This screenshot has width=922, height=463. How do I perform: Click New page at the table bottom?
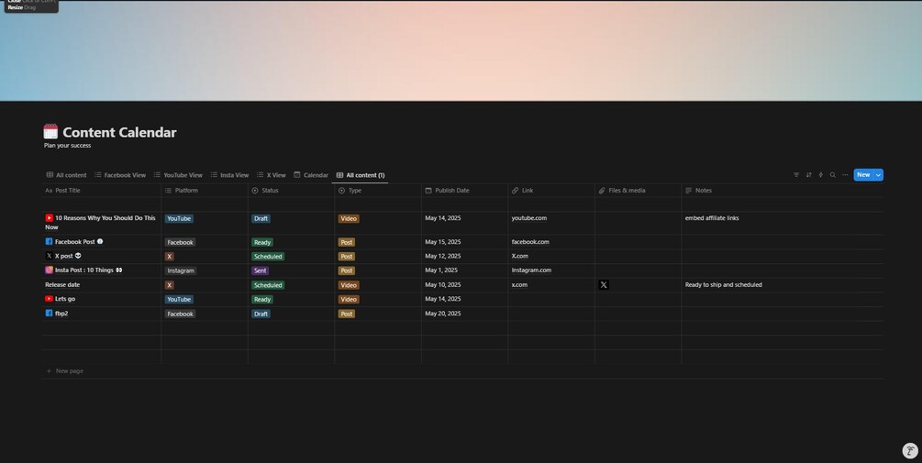65,370
